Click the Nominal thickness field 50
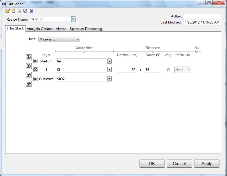Viewport: 227px width, 176px height. [127, 70]
